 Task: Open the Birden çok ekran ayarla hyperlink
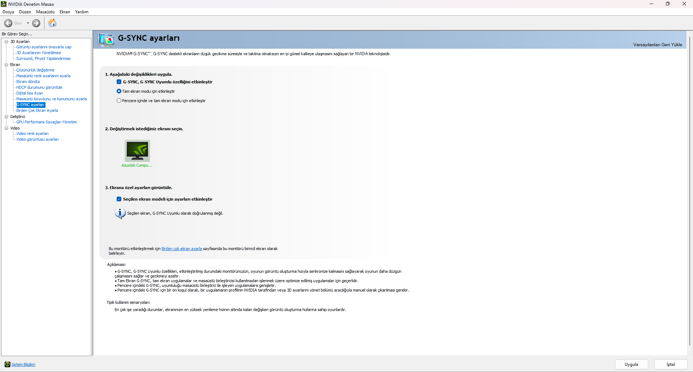pos(182,249)
